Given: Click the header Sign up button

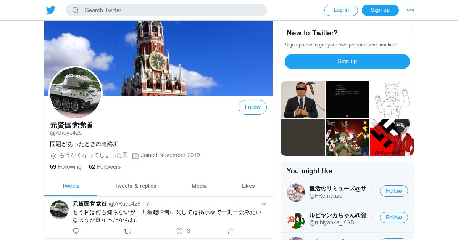Looking at the screenshot, I should click(x=380, y=10).
